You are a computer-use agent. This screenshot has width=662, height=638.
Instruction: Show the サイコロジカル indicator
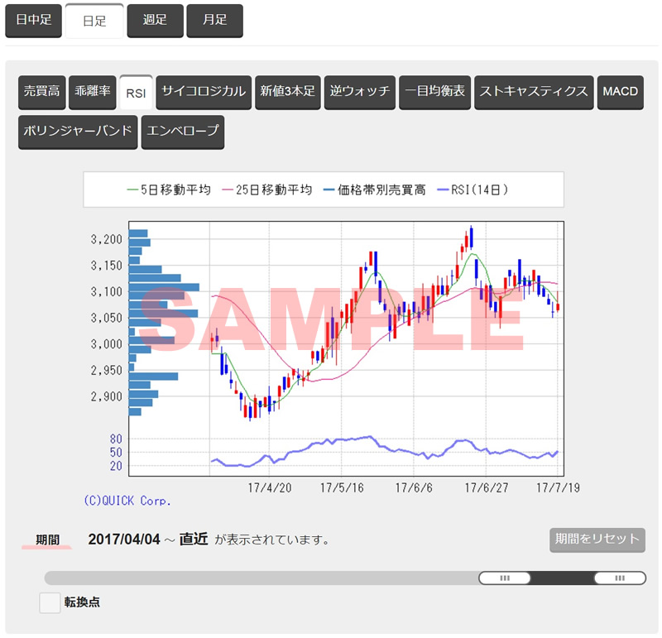click(204, 93)
